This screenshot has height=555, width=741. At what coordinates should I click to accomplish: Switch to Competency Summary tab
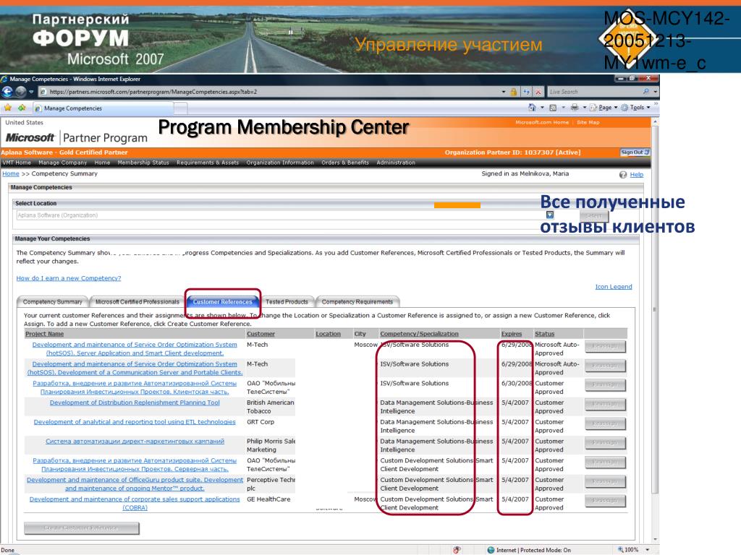(x=52, y=302)
